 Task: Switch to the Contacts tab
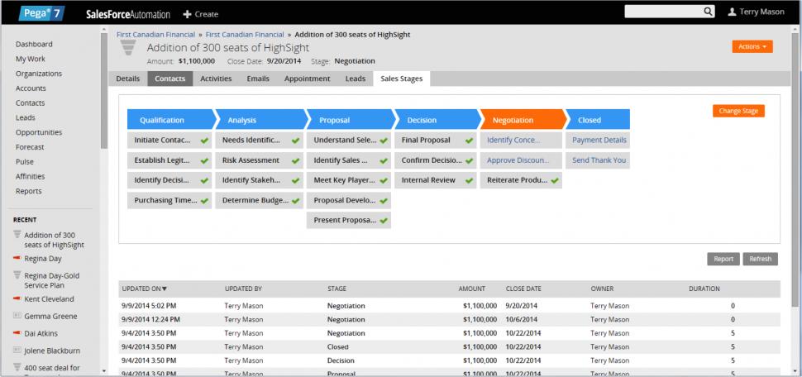point(170,79)
